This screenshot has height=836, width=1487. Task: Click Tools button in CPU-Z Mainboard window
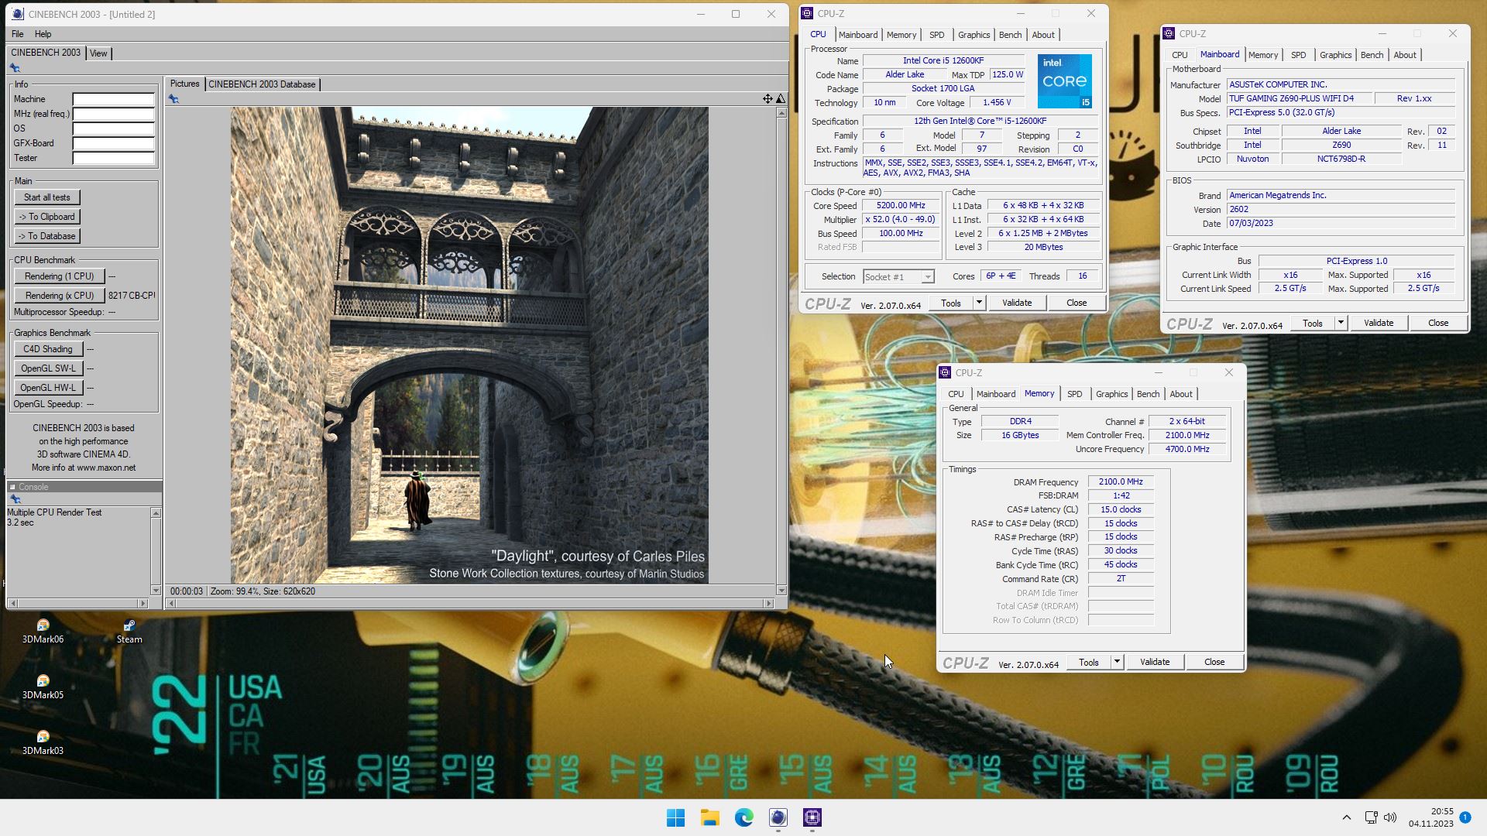pos(1312,323)
